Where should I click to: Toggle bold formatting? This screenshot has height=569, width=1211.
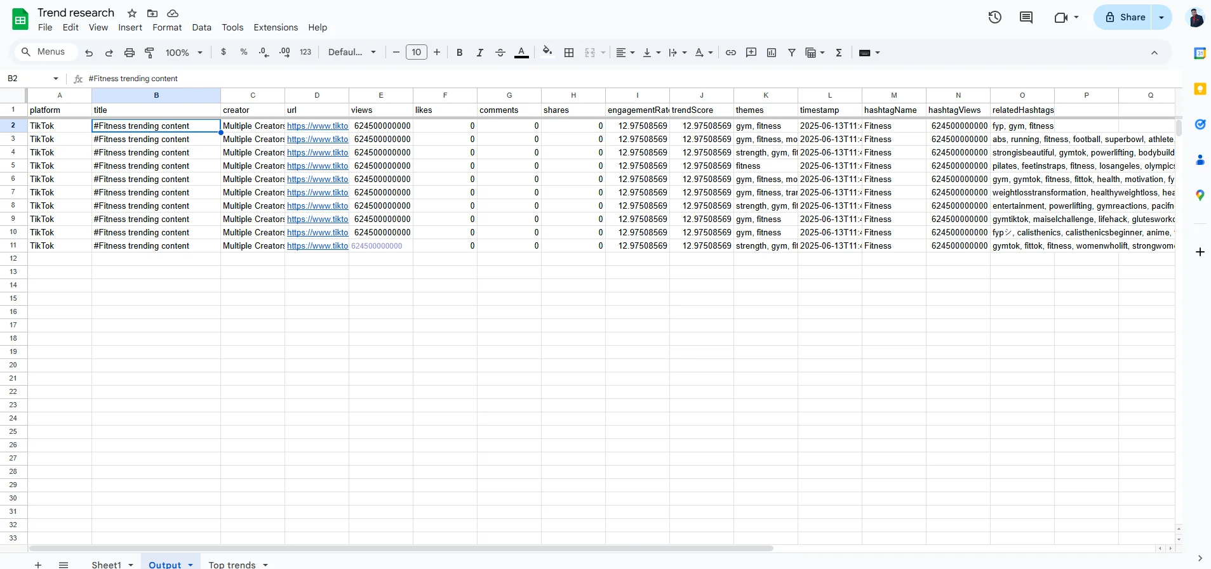460,53
